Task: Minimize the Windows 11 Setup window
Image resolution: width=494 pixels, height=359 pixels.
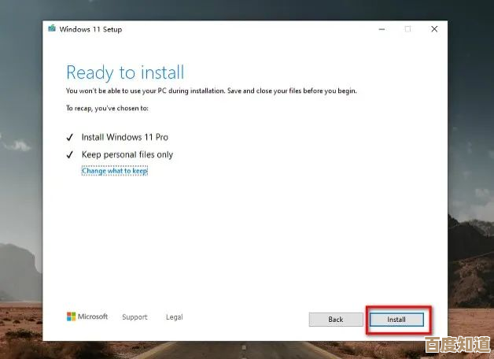Action: point(381,29)
